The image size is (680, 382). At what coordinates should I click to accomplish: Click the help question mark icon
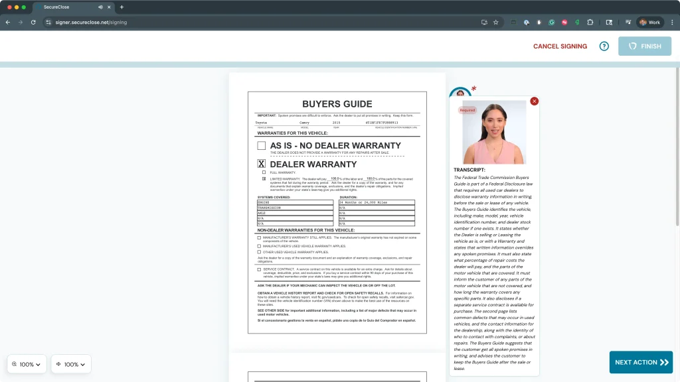[604, 46]
